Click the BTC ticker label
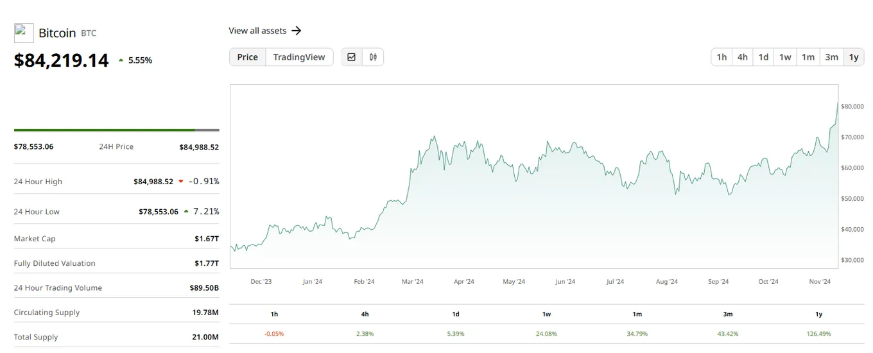This screenshot has height=353, width=873. pos(89,33)
